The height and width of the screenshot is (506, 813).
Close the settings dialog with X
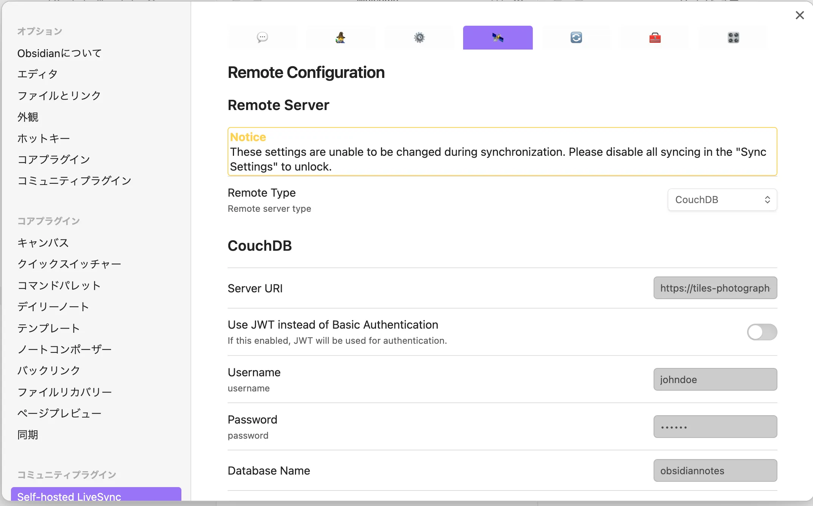click(799, 15)
